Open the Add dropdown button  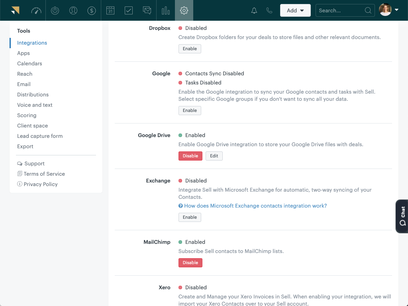tap(295, 10)
